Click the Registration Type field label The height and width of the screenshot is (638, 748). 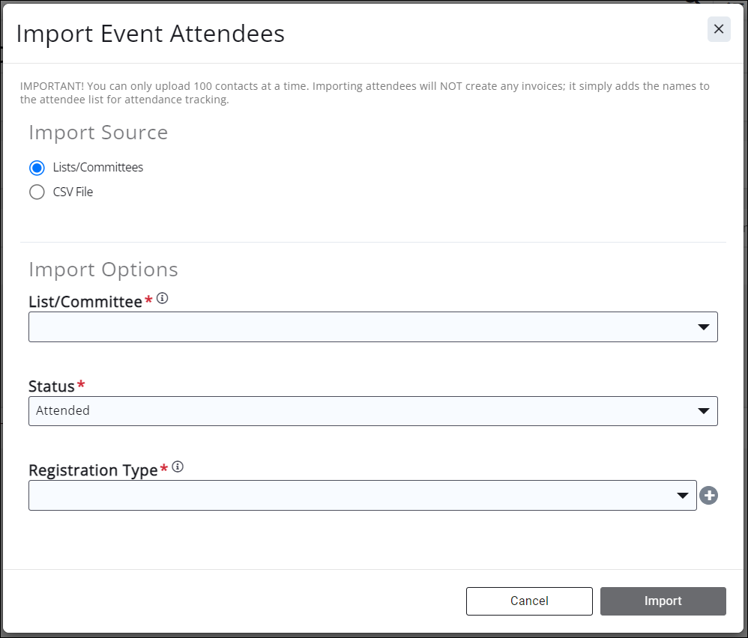[x=93, y=470]
